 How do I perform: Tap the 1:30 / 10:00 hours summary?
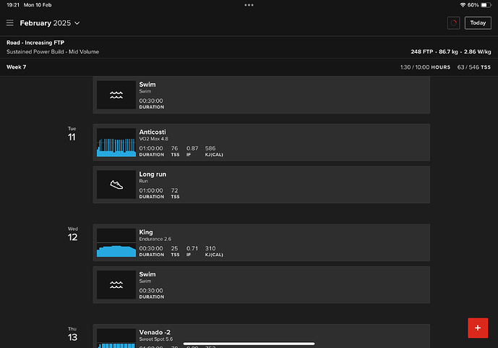pyautogui.click(x=425, y=67)
